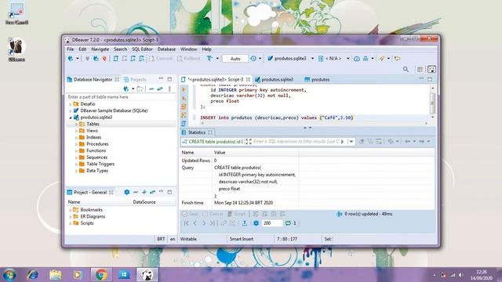Click the disabled Commit button
Image resolution: width=502 pixels, height=282 pixels.
161,59
